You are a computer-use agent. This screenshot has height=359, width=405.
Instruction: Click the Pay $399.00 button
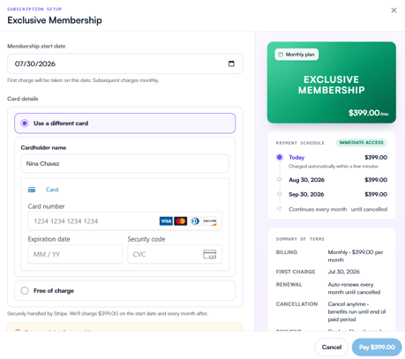[377, 348]
